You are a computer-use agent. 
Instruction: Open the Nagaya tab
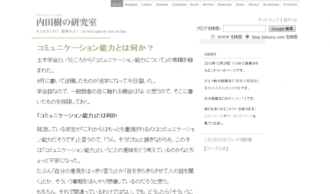tap(131, 4)
